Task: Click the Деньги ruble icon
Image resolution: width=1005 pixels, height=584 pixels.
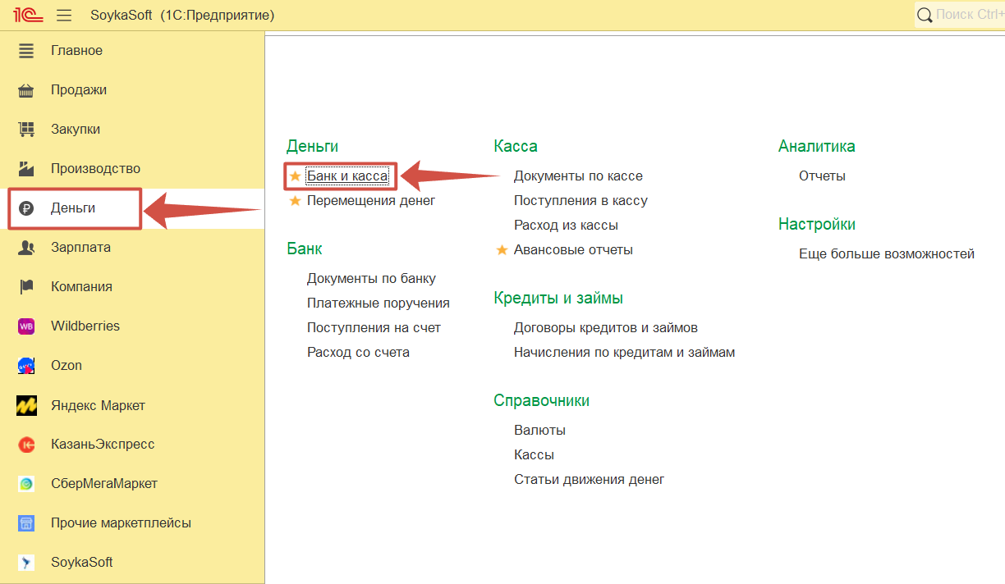Action: [26, 208]
